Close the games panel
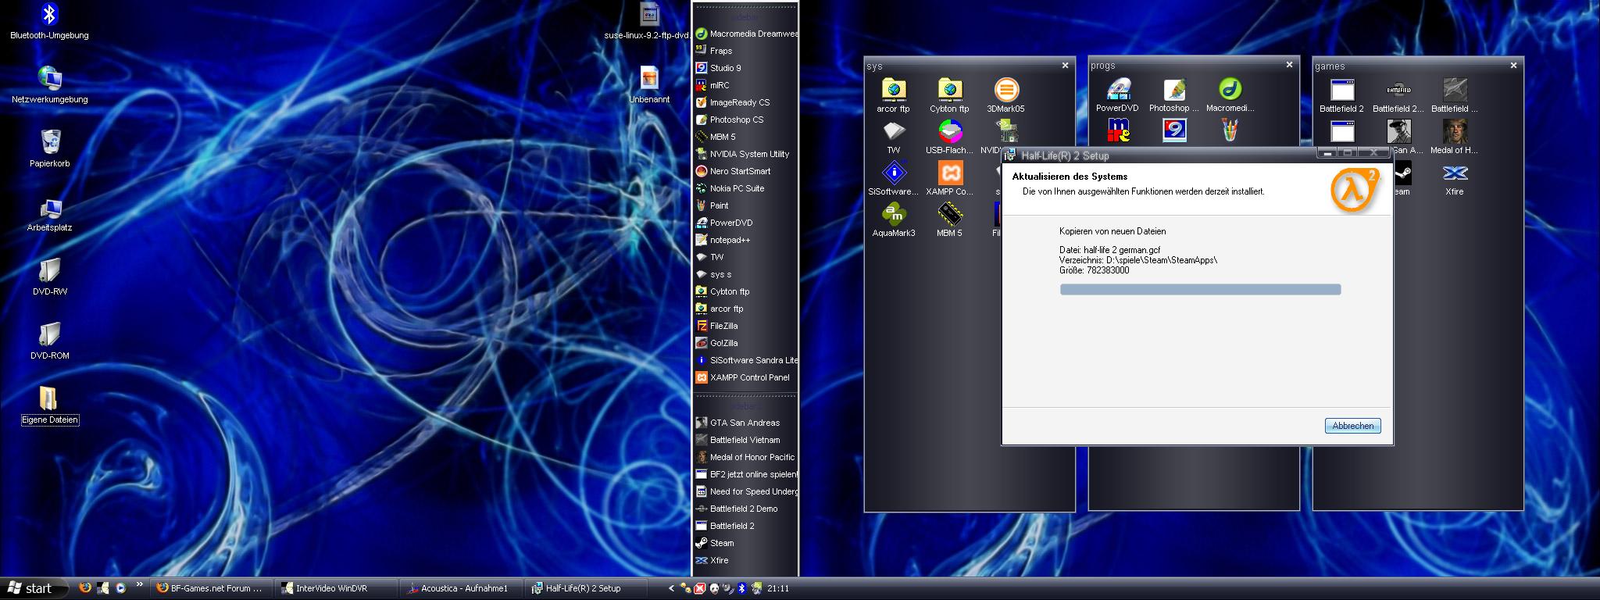Image resolution: width=1600 pixels, height=600 pixels. tap(1513, 66)
